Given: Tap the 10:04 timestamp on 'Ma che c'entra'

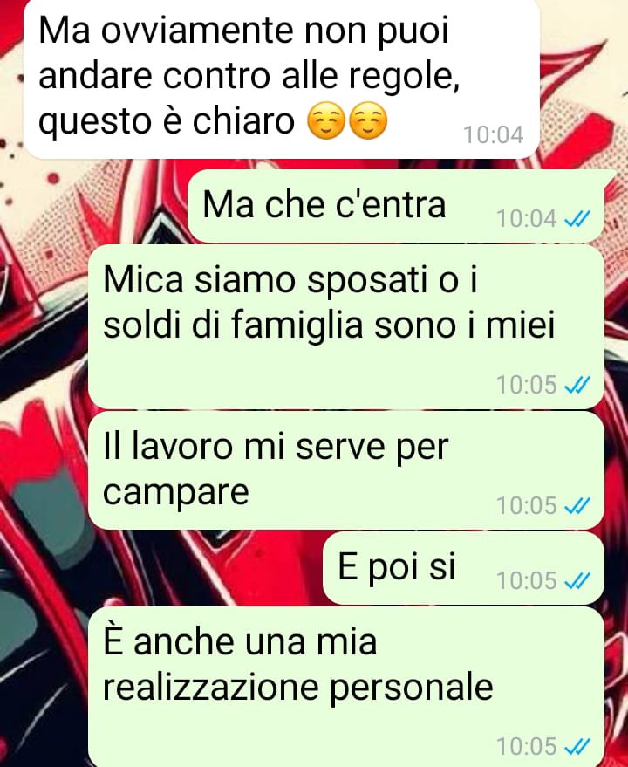Looking at the screenshot, I should pyautogui.click(x=527, y=219).
